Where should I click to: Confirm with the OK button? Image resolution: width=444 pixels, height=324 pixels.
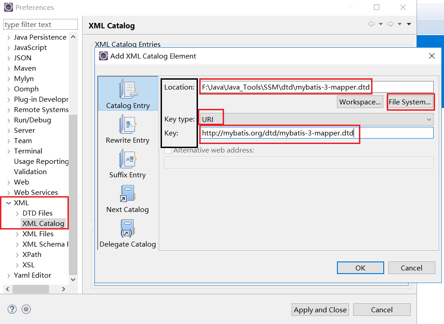[x=360, y=268]
